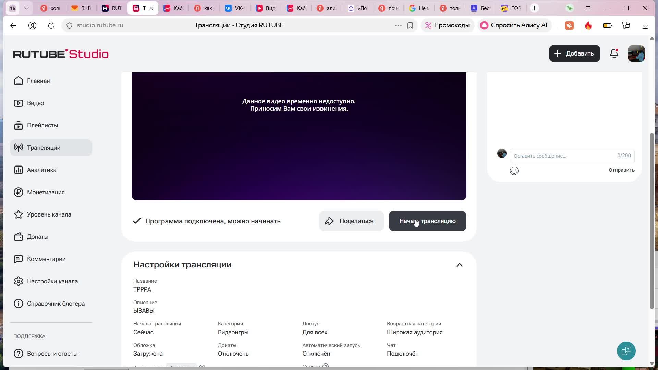This screenshot has width=658, height=370.
Task: Click the Поделиться button
Action: (351, 221)
